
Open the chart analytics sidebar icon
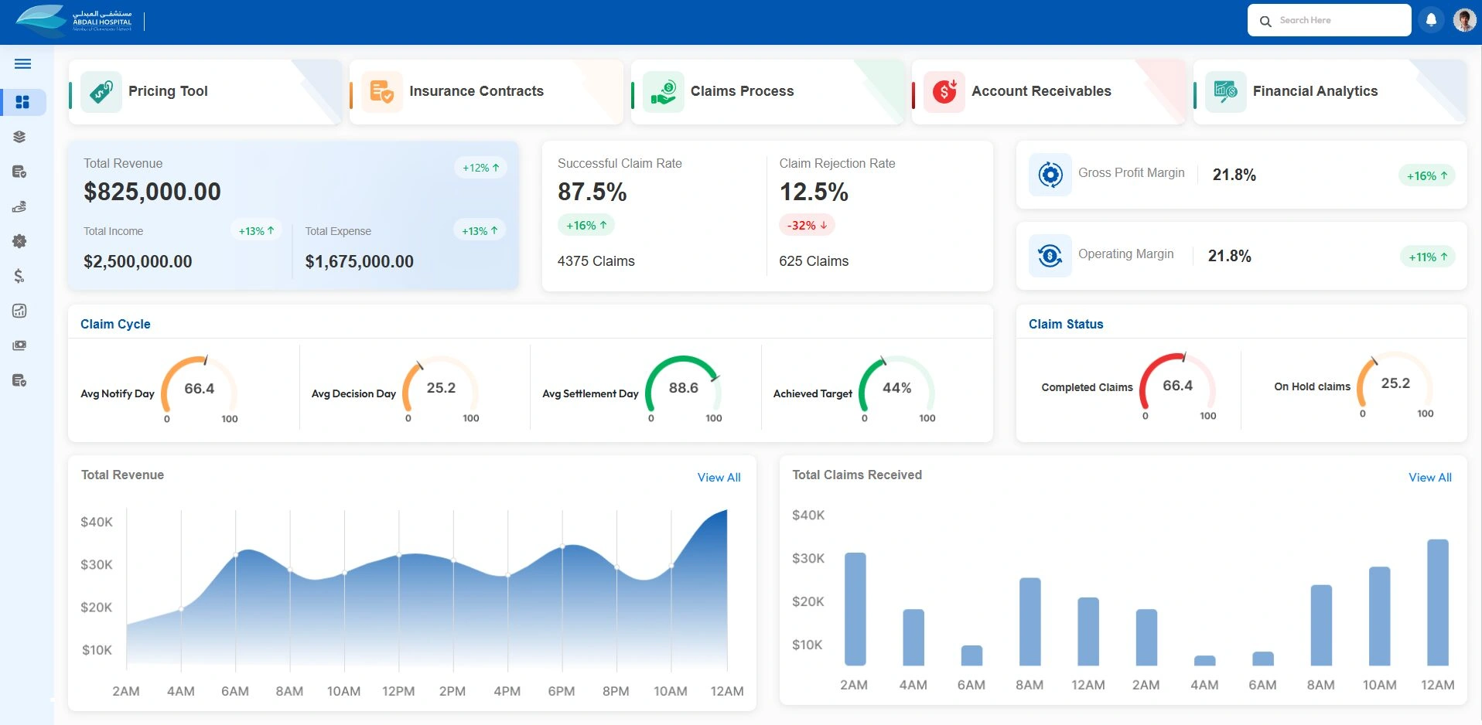(20, 311)
